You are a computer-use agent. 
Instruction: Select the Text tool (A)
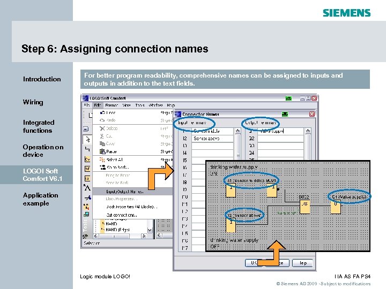click(x=87, y=188)
